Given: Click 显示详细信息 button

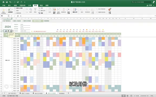Looking at the screenshot, I should click(x=101, y=9).
